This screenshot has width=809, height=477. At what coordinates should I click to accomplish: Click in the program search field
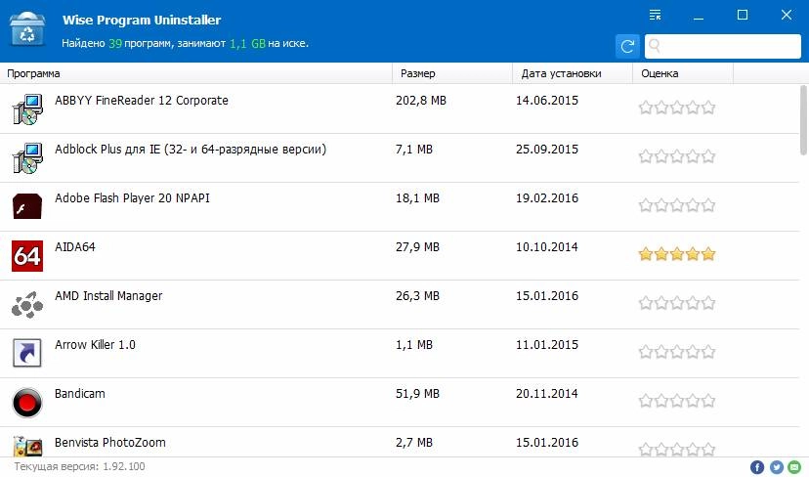(x=723, y=47)
